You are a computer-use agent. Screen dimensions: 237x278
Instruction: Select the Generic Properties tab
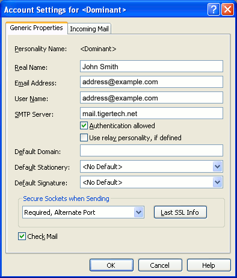(x=36, y=28)
